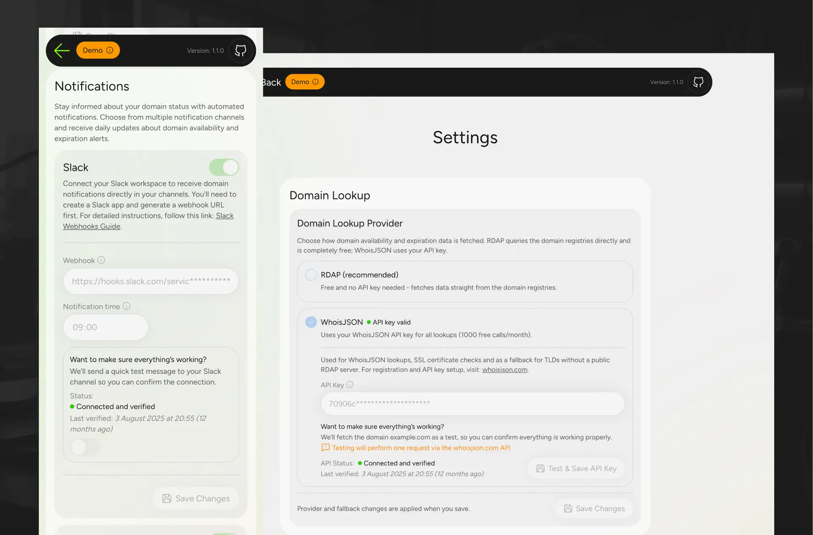Click 'Connected and verified' beside API Status
The height and width of the screenshot is (535, 813).
pos(399,463)
